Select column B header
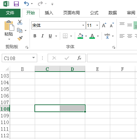Image resolution: width=137 pixels, height=139 pixels. click(23, 69)
